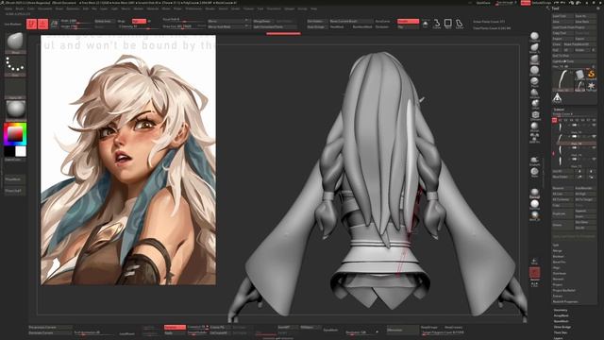
Task: Open the Brush menu
Action: click(20, 8)
